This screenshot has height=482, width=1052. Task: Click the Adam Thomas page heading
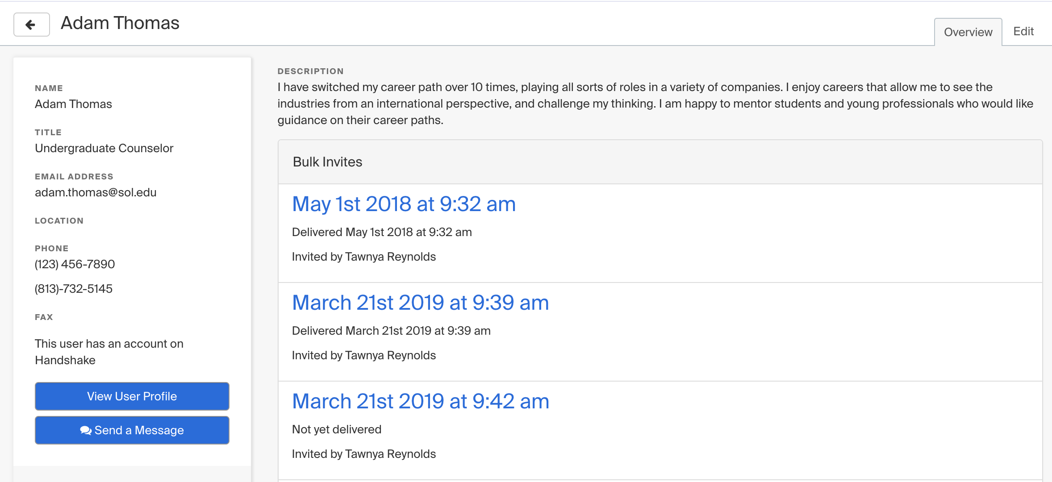click(120, 23)
